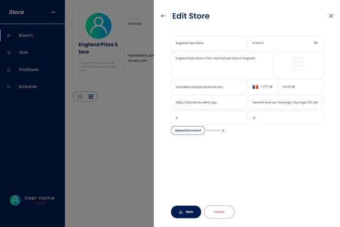Image resolution: width=340 pixels, height=227 pixels.
Task: Click the Employee sidebar icon
Action: coord(9,70)
